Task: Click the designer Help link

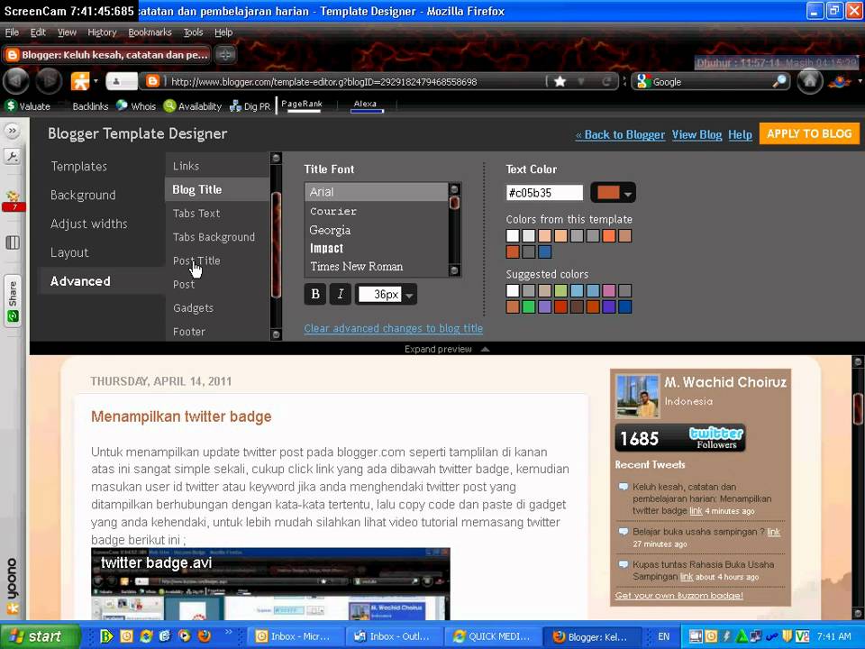Action: [740, 134]
